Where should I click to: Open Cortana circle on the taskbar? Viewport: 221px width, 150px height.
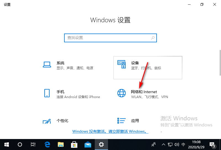pos(20,145)
